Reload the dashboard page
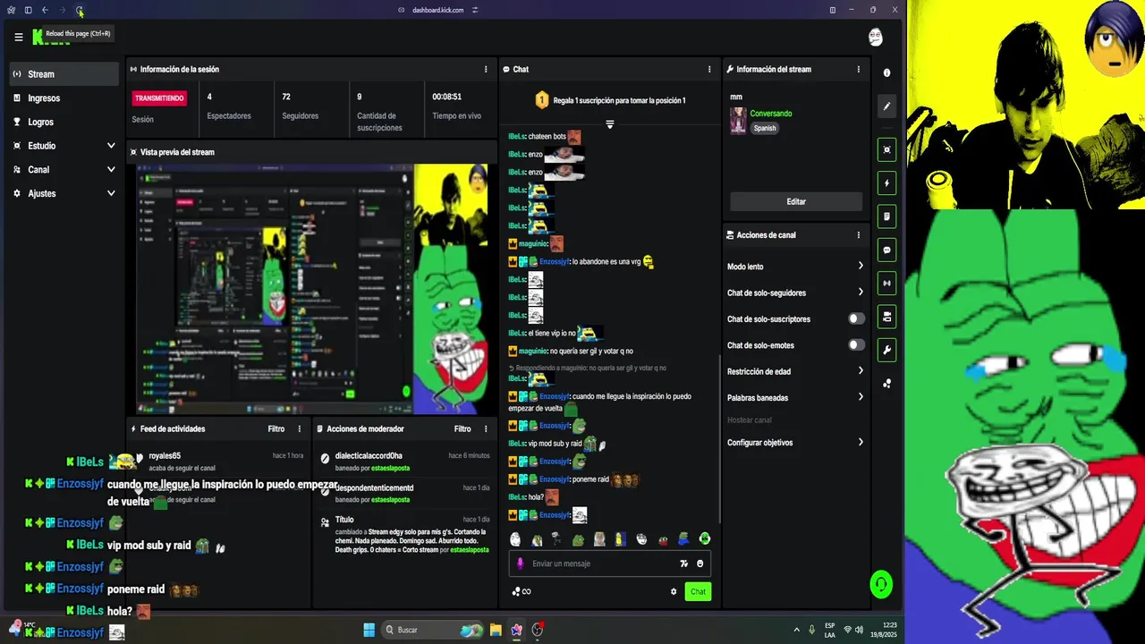Image resolution: width=1145 pixels, height=644 pixels. [x=80, y=10]
